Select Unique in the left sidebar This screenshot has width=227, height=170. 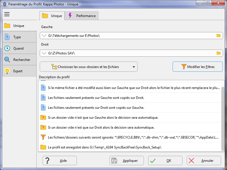[19, 26]
